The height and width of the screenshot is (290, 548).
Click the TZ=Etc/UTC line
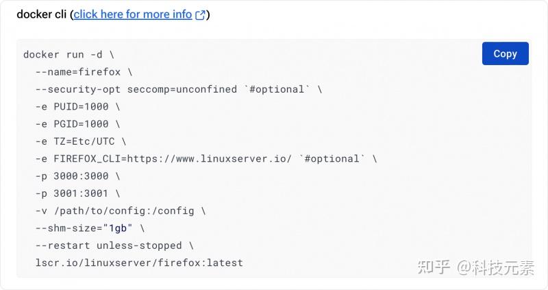[81, 141]
